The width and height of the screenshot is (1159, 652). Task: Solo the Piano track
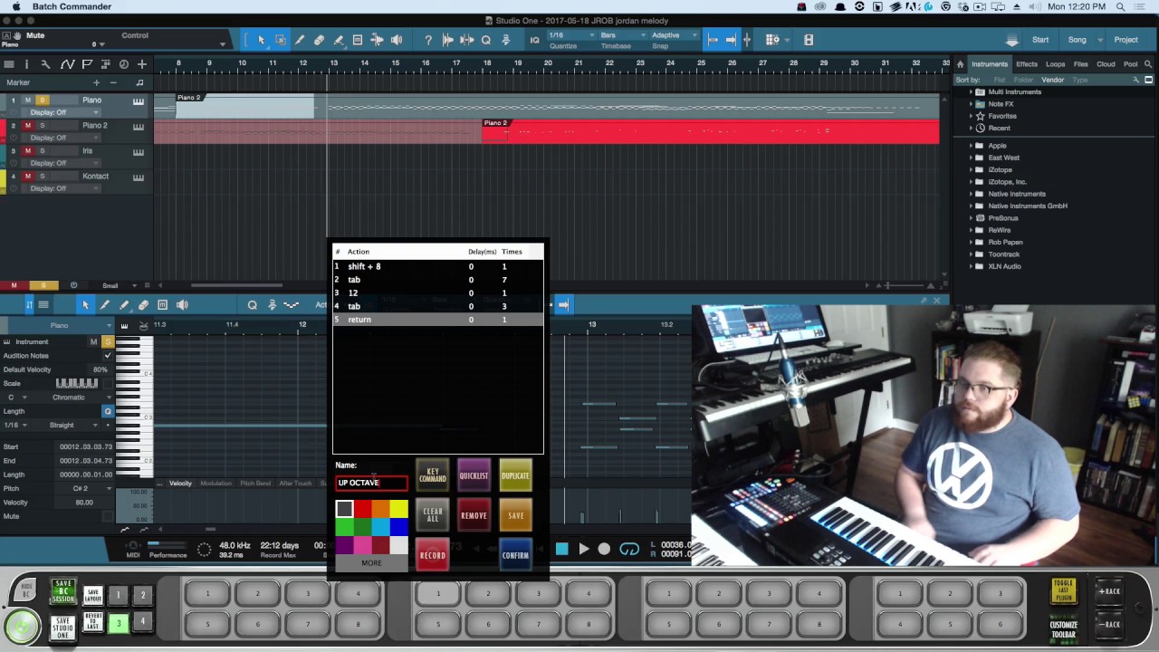(42, 101)
